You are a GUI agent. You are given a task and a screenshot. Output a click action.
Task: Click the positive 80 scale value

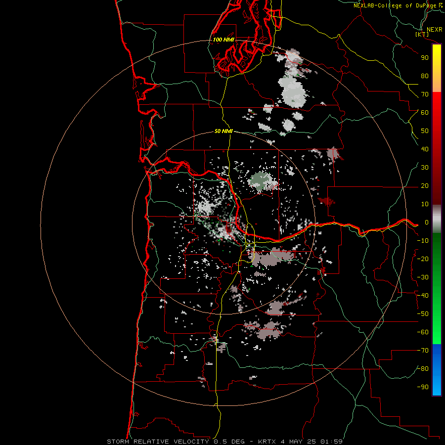[425, 76]
